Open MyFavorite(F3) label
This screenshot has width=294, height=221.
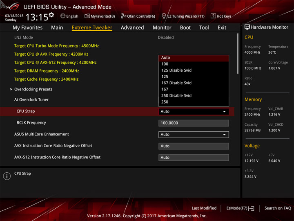pyautogui.click(x=103, y=16)
